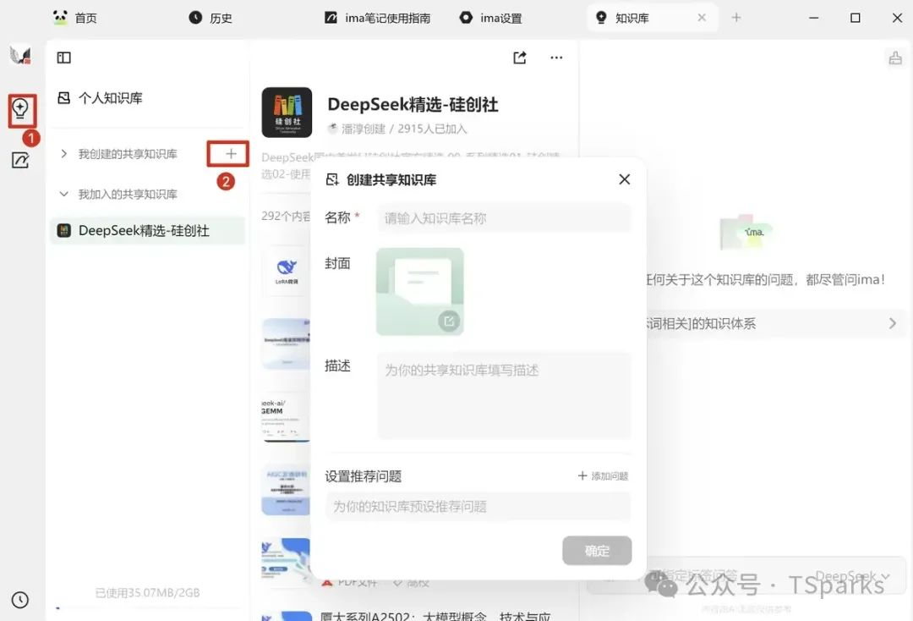The width and height of the screenshot is (913, 621).
Task: Click the broom clear icon at top right
Action: (x=895, y=58)
